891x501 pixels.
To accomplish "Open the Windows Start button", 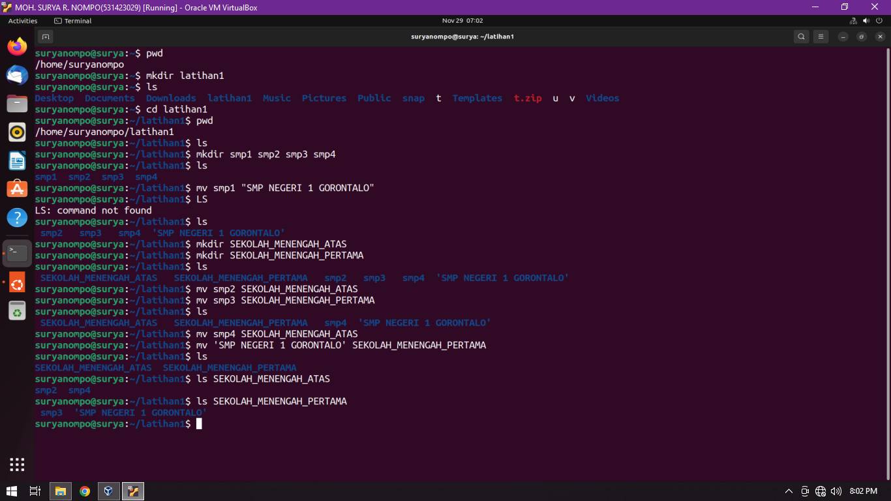I will tap(12, 491).
